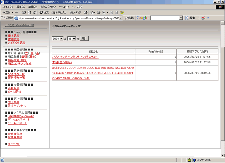Screen dimensions: 225x163
Task: Click the 移動 Go button
Action: click(x=129, y=18)
